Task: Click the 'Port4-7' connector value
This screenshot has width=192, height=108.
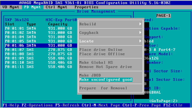Action: (x=167, y=50)
